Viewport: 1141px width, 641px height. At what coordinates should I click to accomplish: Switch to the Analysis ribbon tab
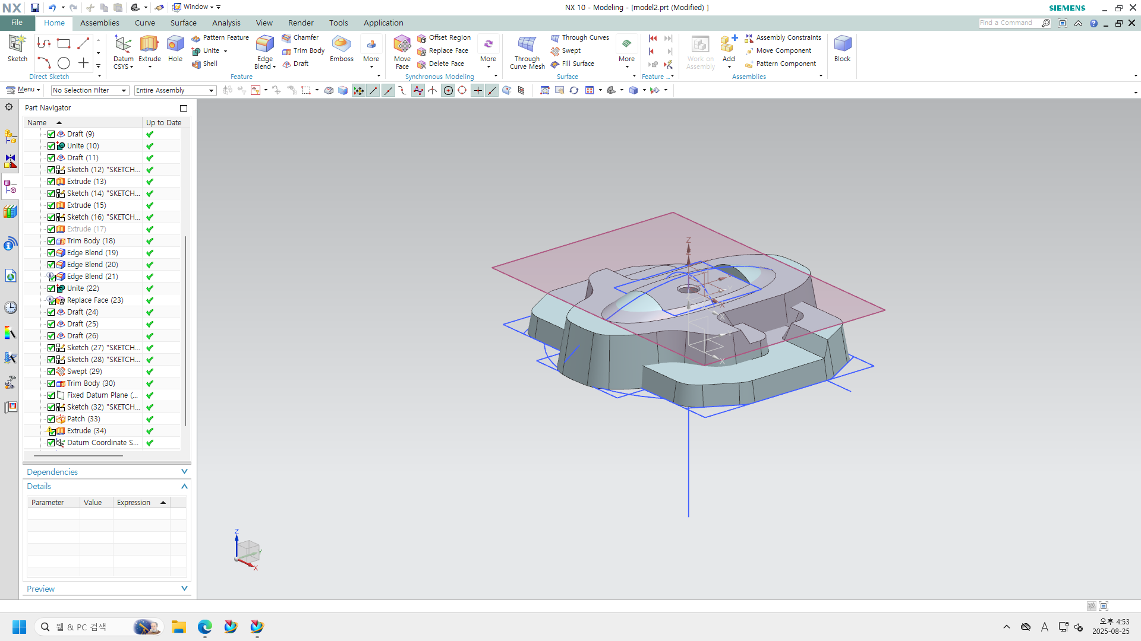coord(226,23)
